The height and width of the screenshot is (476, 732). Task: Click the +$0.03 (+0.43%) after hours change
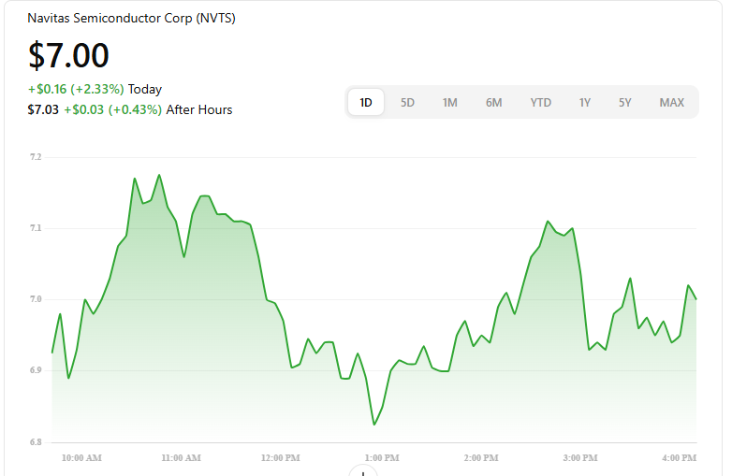pyautogui.click(x=112, y=109)
